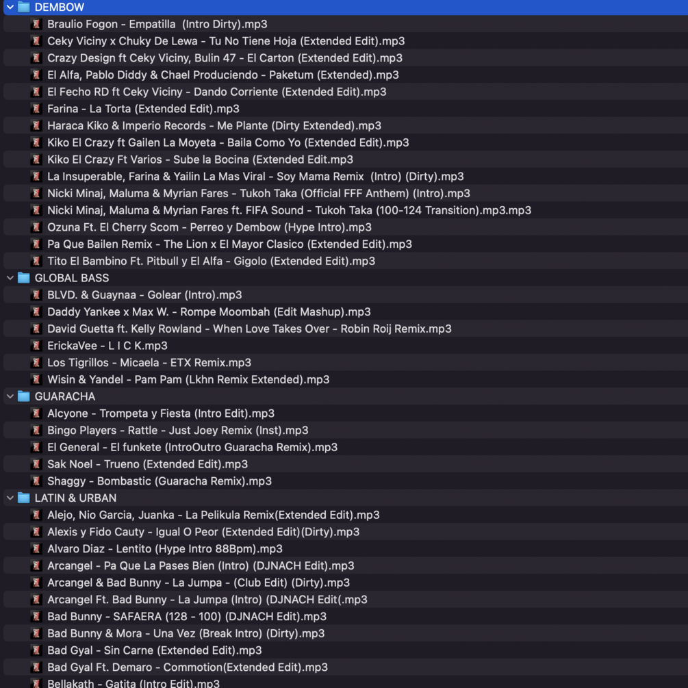Select Bad Bunny & Mora - Una Vez name
The height and width of the screenshot is (688, 688).
tap(186, 634)
